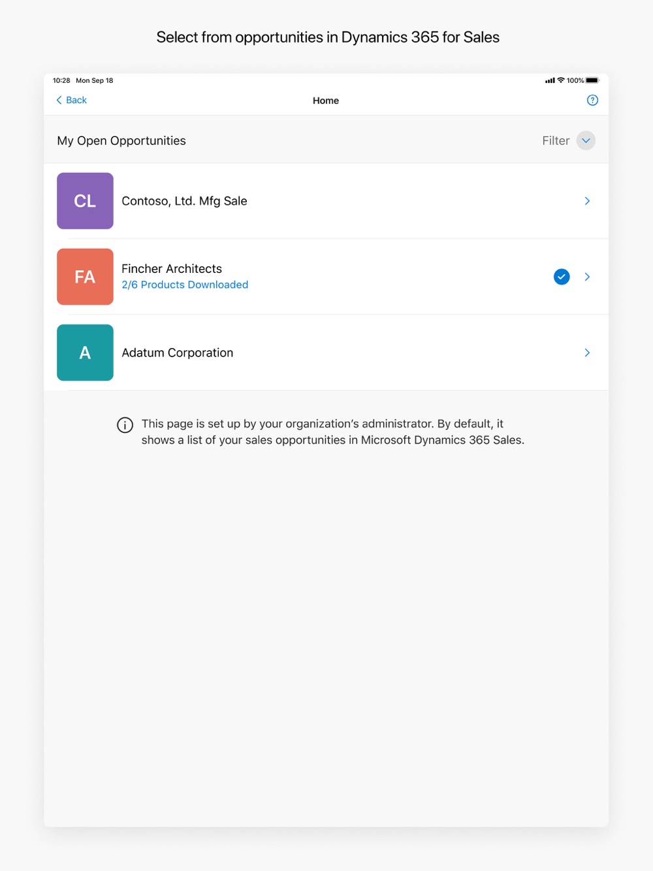653x871 pixels.
Task: Go back using the Back button
Action: [x=71, y=100]
